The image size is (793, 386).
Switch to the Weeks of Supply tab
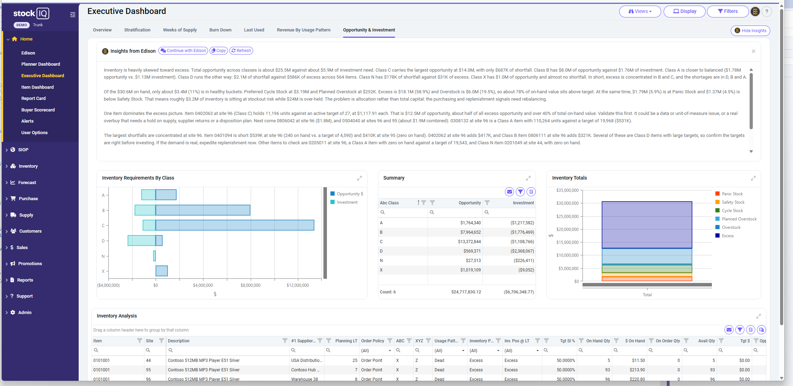click(180, 30)
